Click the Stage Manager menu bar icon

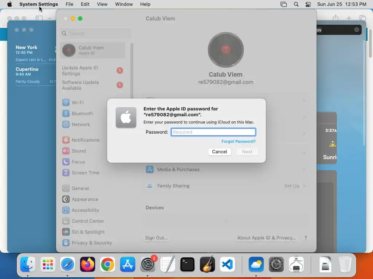(x=283, y=4)
